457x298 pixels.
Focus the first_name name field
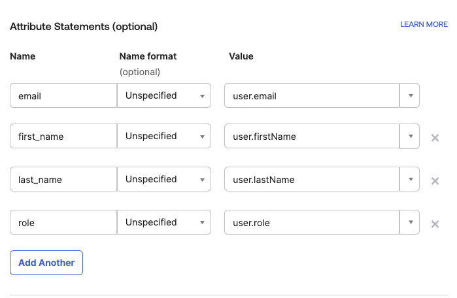click(63, 136)
